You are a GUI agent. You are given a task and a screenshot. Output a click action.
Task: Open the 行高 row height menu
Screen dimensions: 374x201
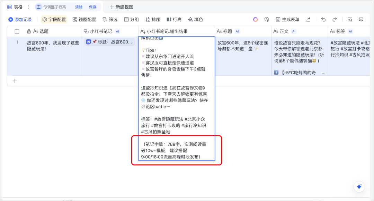174,19
